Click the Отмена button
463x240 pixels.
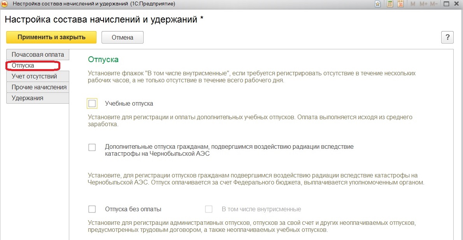(x=122, y=37)
